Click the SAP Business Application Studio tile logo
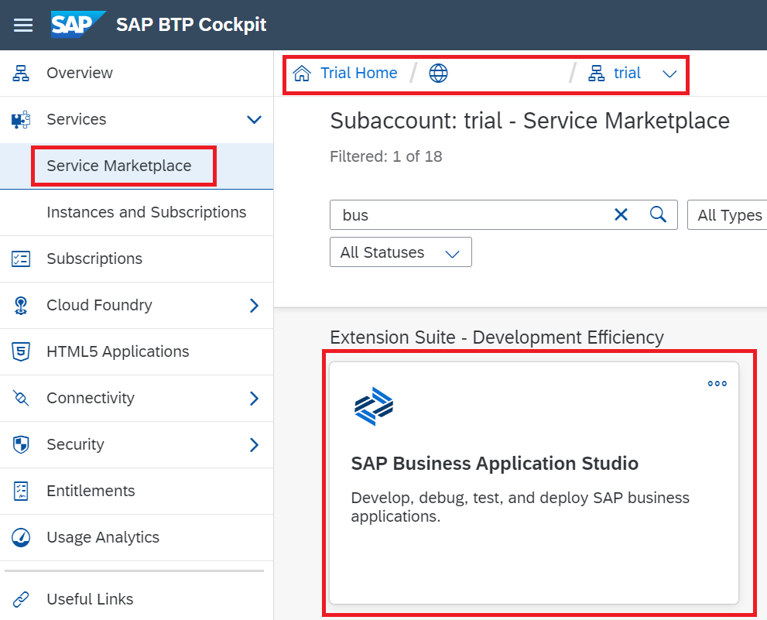This screenshot has width=767, height=620. tap(375, 405)
